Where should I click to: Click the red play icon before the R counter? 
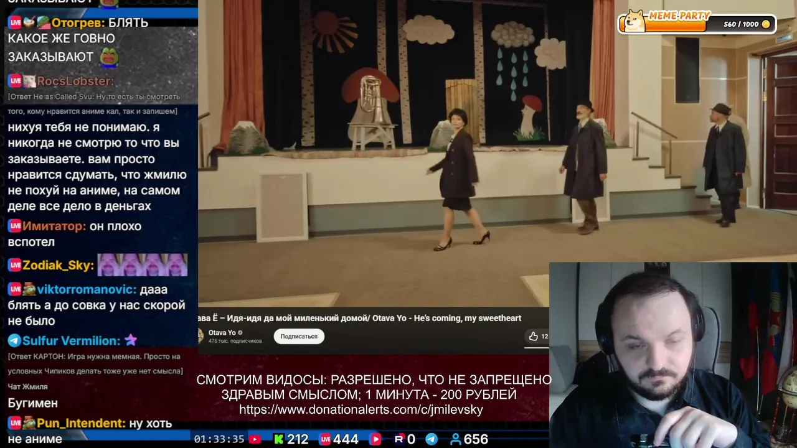point(375,439)
